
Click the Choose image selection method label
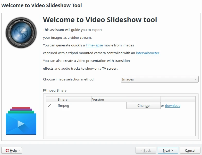click(69, 79)
